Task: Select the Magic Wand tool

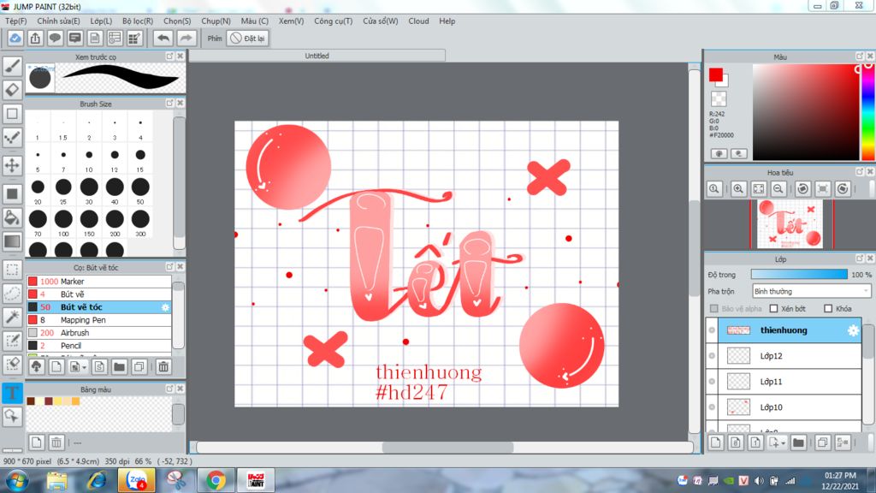Action: pos(12,317)
